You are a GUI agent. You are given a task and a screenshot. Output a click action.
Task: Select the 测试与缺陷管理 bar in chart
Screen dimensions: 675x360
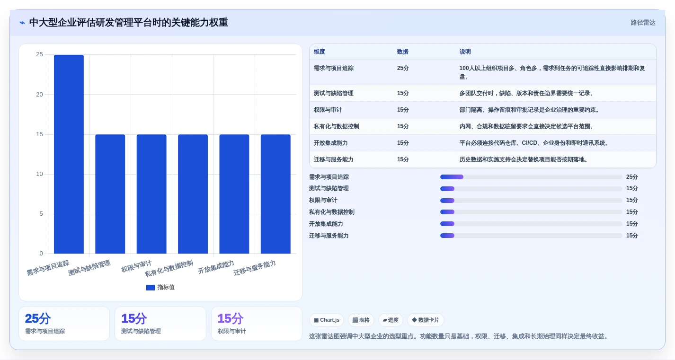coord(110,194)
